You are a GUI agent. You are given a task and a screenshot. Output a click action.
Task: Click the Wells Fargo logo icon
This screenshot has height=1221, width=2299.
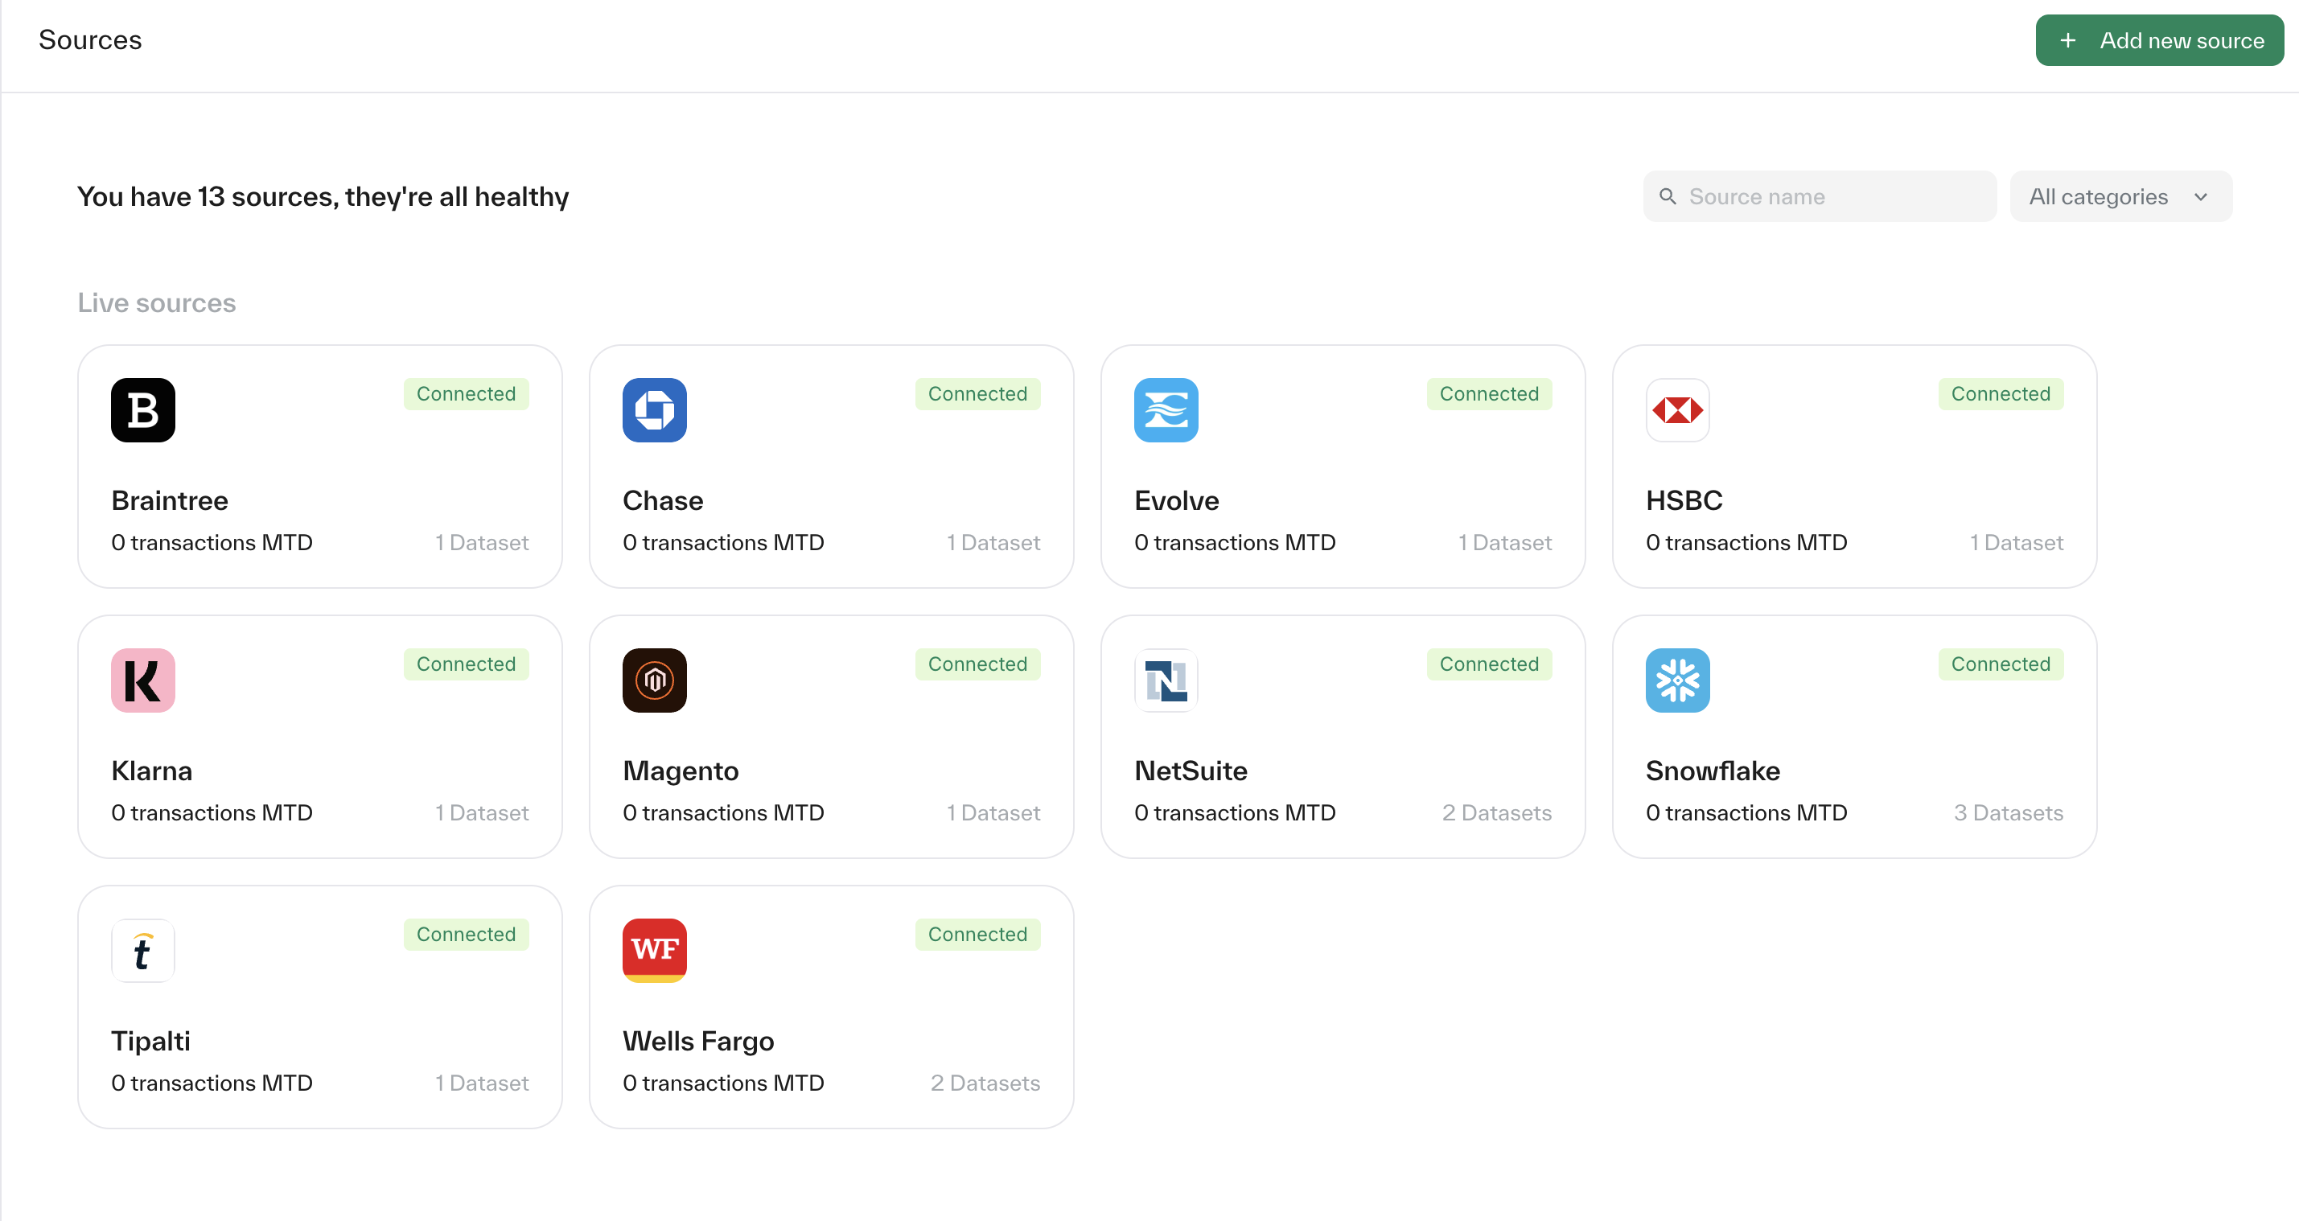click(654, 951)
